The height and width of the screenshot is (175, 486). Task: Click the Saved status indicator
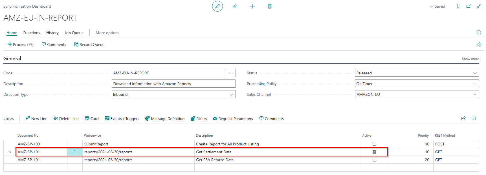(437, 6)
